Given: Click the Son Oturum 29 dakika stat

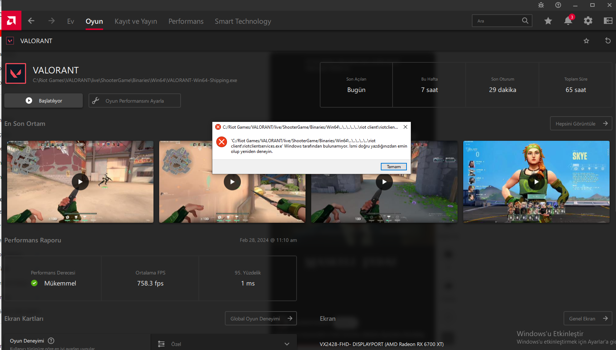Looking at the screenshot, I should coord(503,85).
